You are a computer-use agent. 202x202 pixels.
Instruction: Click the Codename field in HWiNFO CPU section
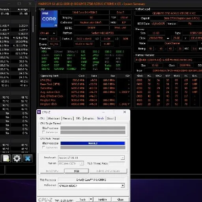[91, 22]
